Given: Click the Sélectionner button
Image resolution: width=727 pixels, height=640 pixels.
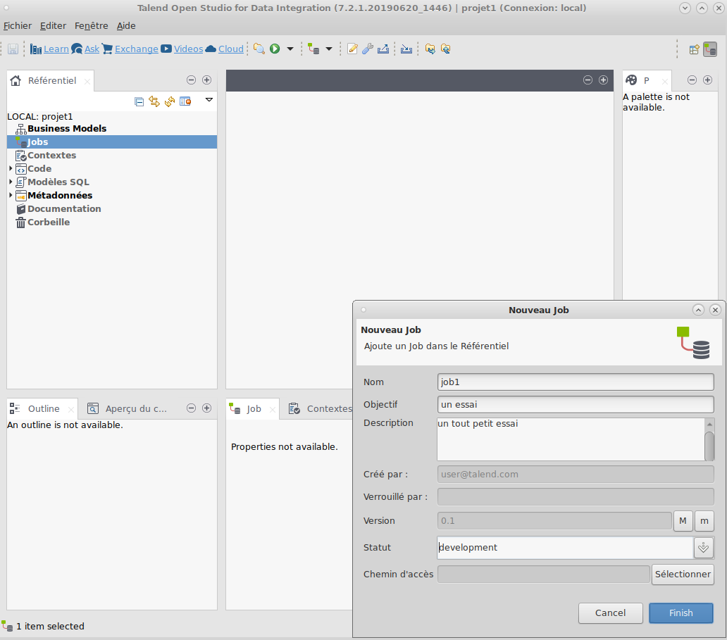Looking at the screenshot, I should pos(683,575).
